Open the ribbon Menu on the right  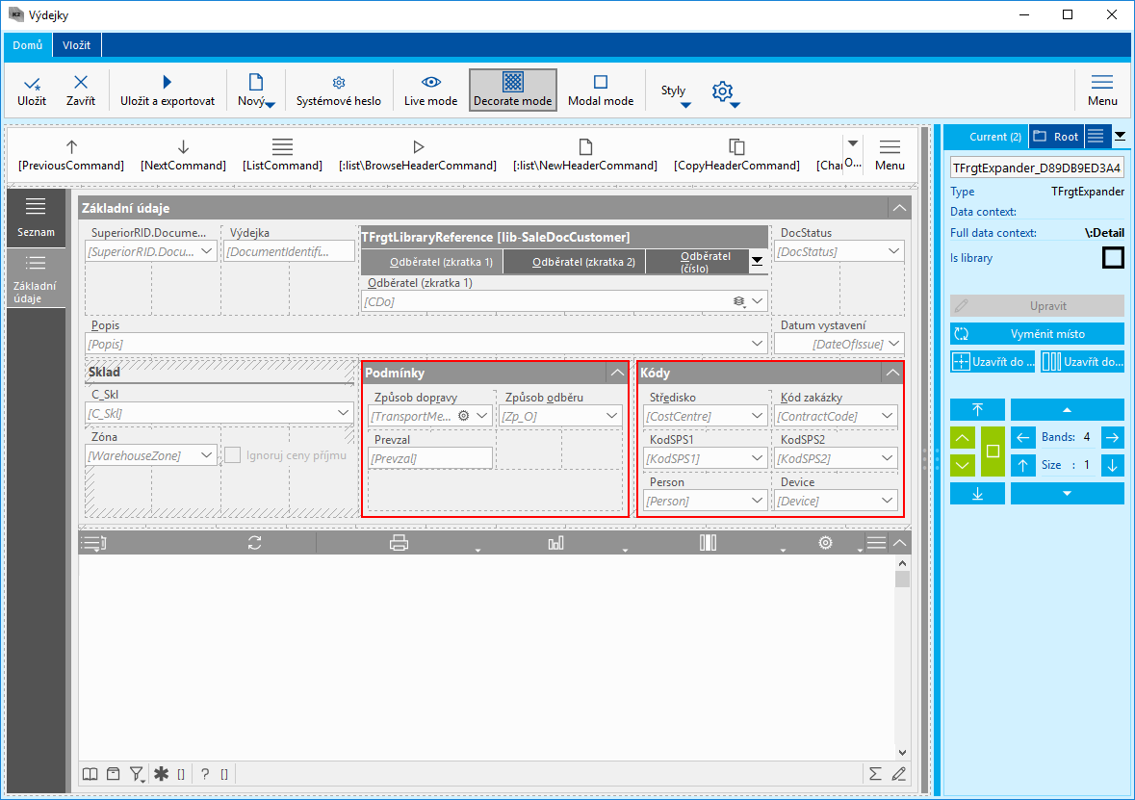1102,90
